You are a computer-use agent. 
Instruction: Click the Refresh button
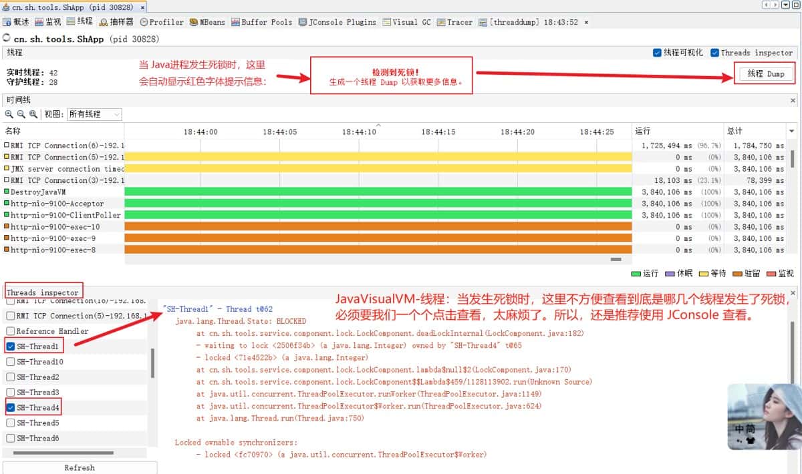(80, 467)
